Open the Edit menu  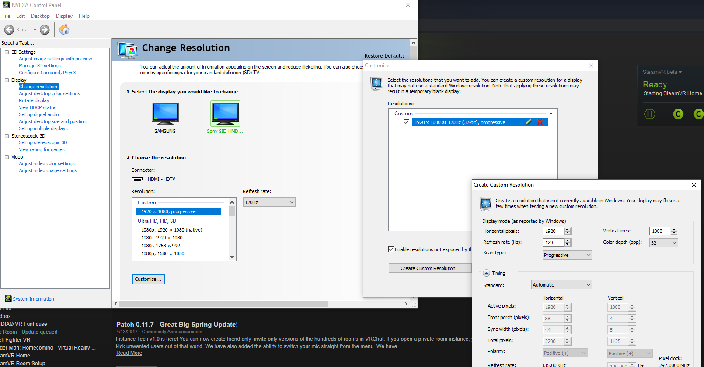click(x=21, y=16)
